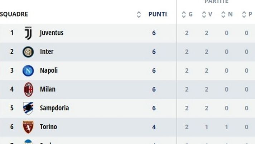Sort by the V wins column
Screen dimensions: 255x144
click(207, 14)
